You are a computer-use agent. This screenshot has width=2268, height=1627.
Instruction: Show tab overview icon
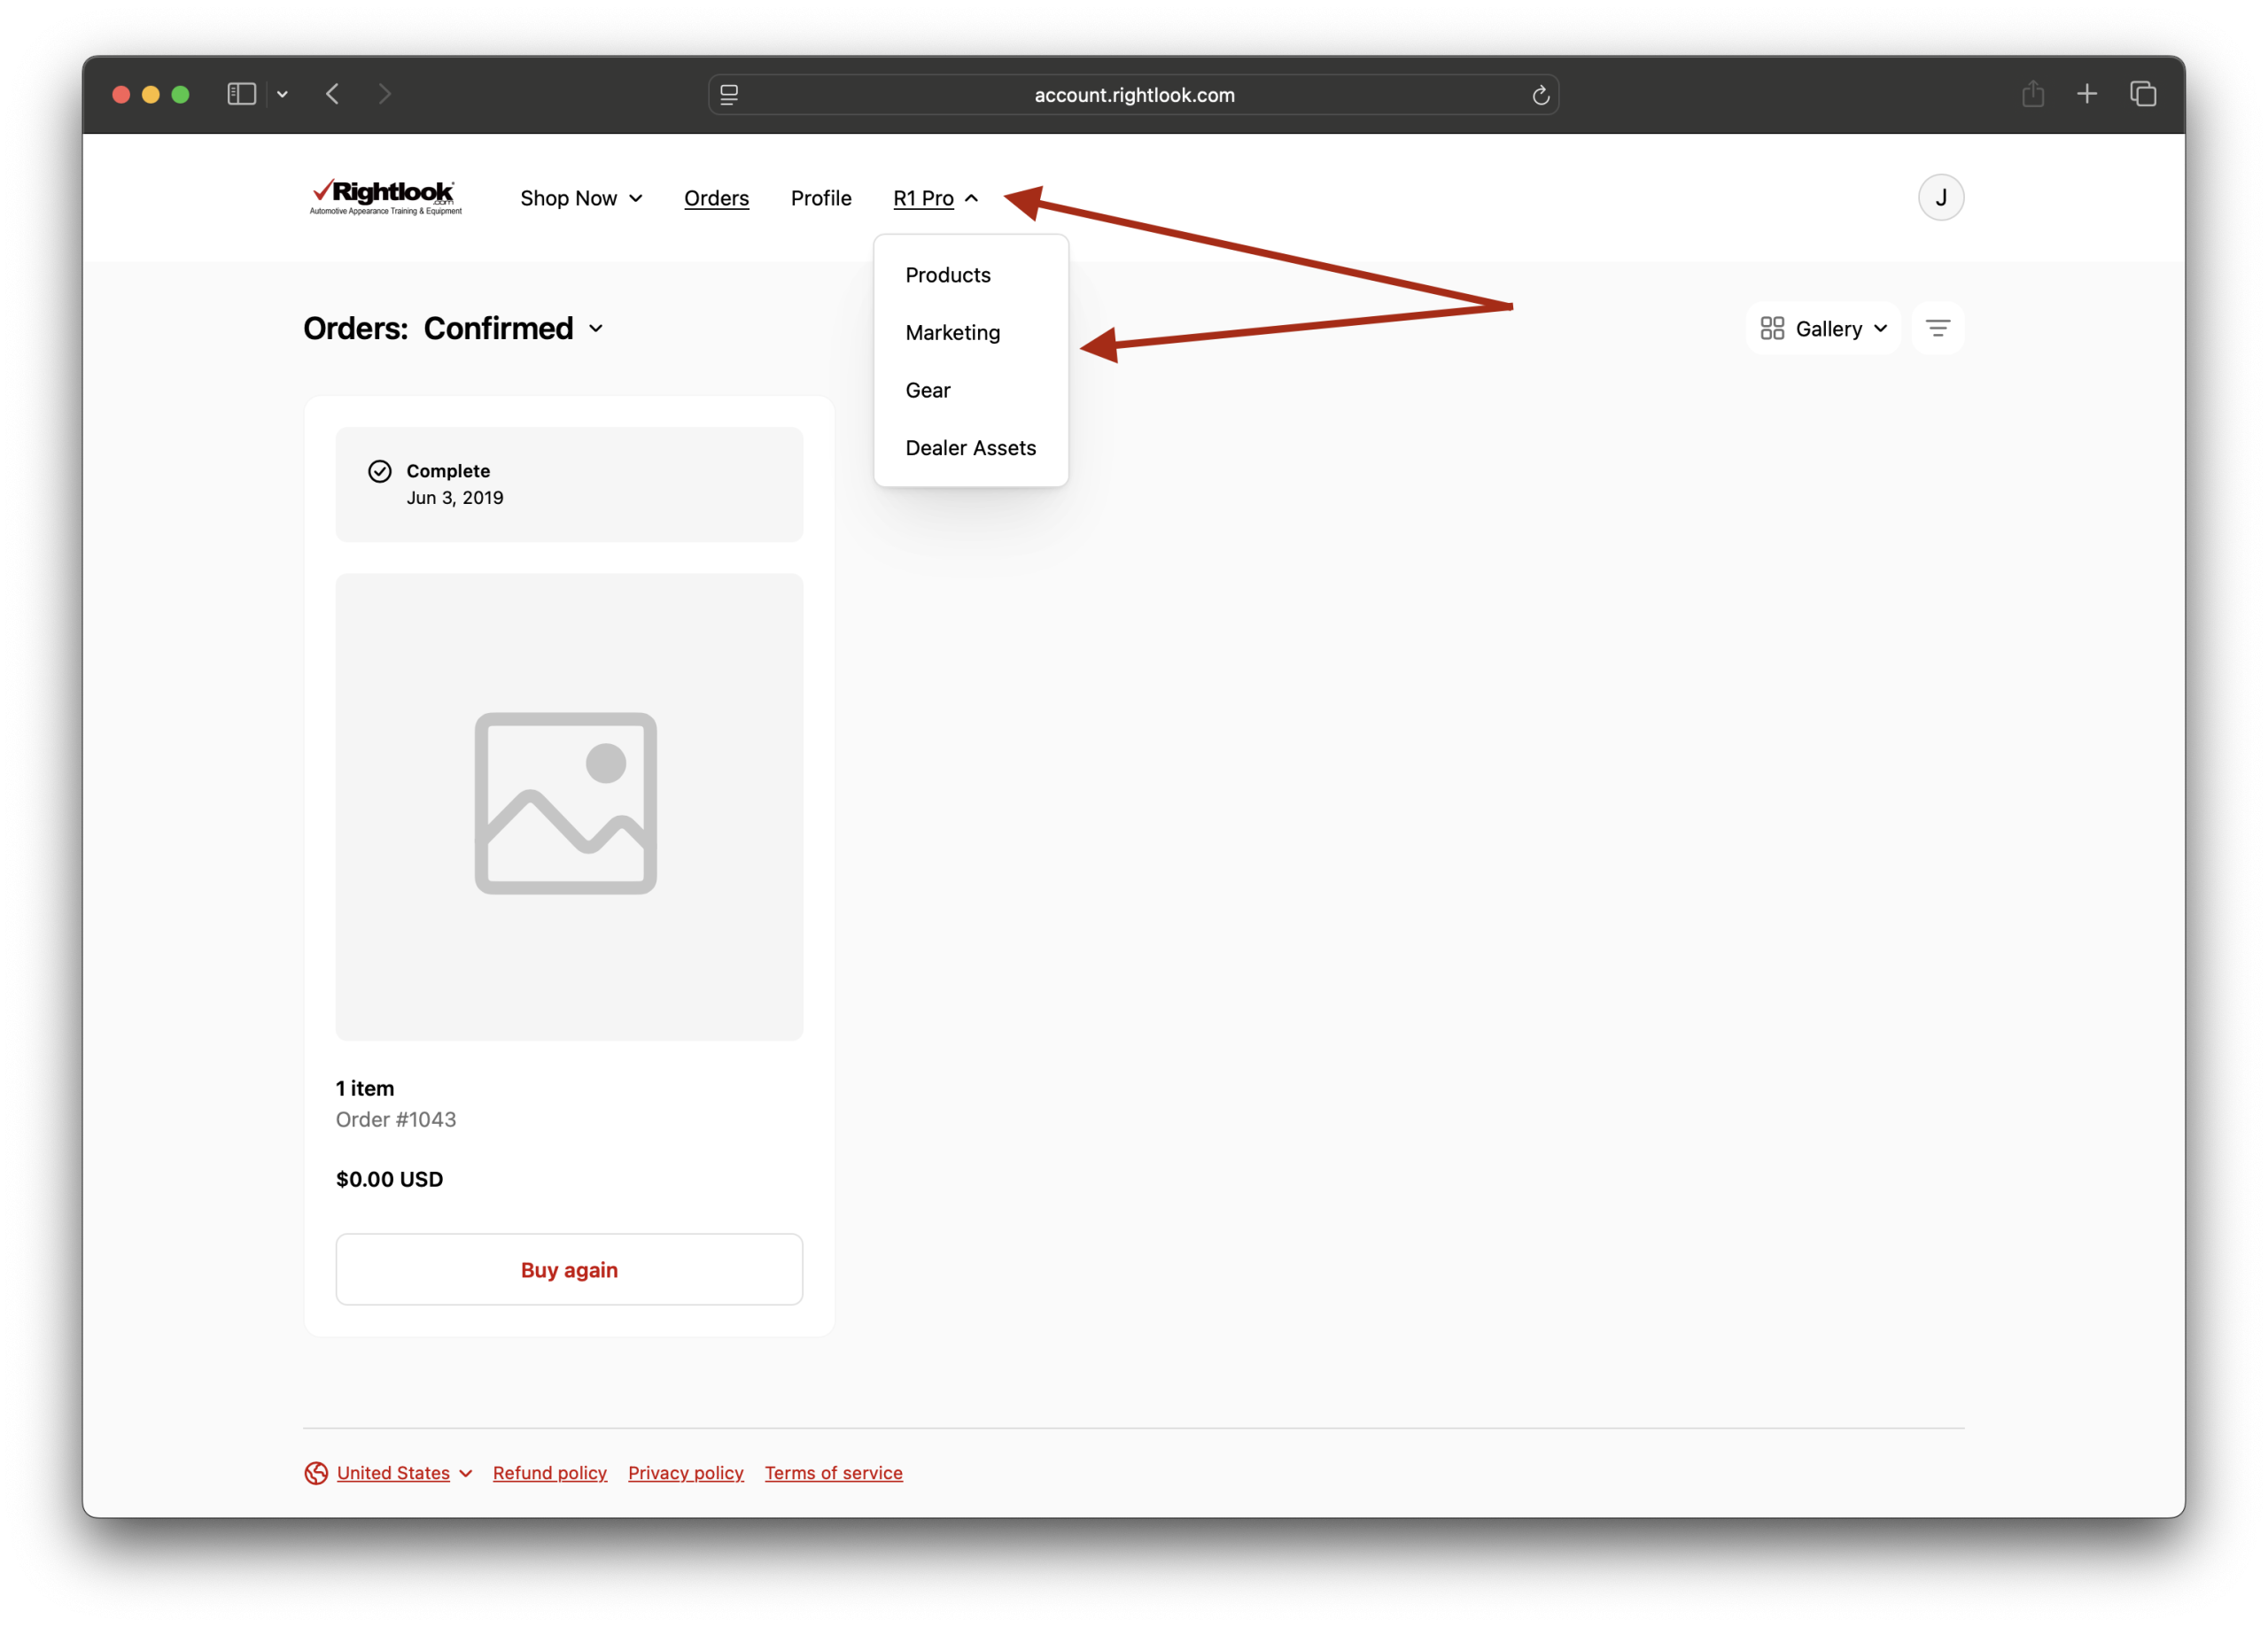pyautogui.click(x=2143, y=94)
